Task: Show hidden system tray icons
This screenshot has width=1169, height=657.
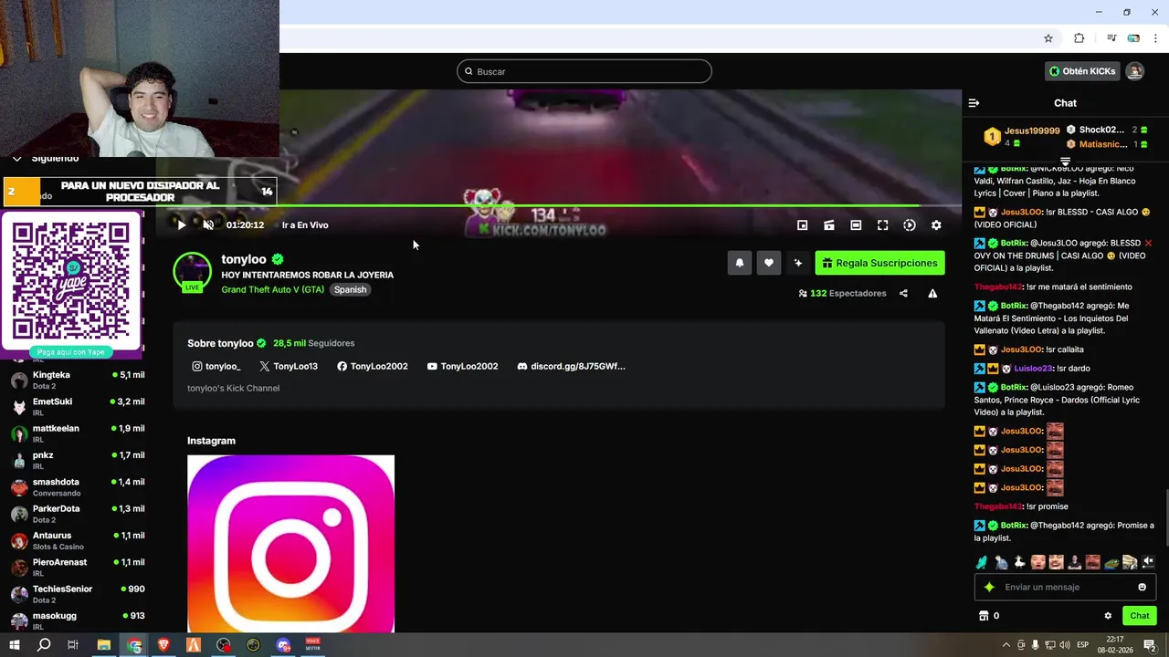Action: coord(1006,645)
